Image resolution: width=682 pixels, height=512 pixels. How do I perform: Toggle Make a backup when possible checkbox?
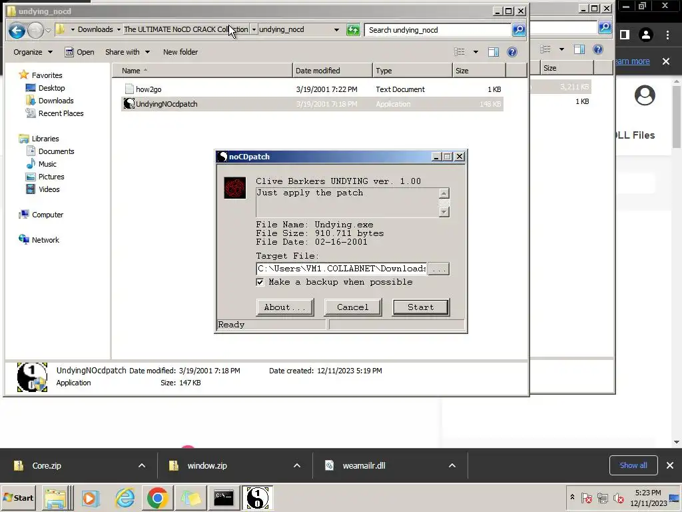pos(260,282)
